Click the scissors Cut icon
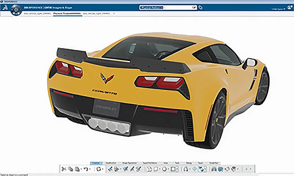 64,169
